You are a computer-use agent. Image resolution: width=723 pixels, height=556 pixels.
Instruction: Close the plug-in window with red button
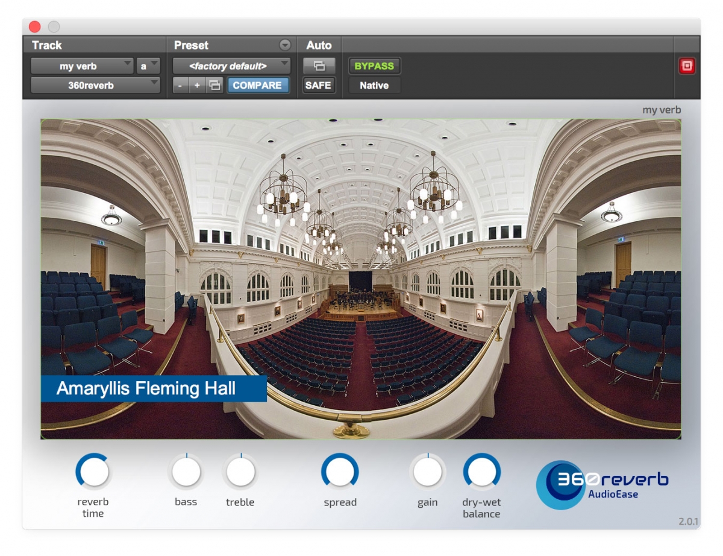click(x=34, y=27)
